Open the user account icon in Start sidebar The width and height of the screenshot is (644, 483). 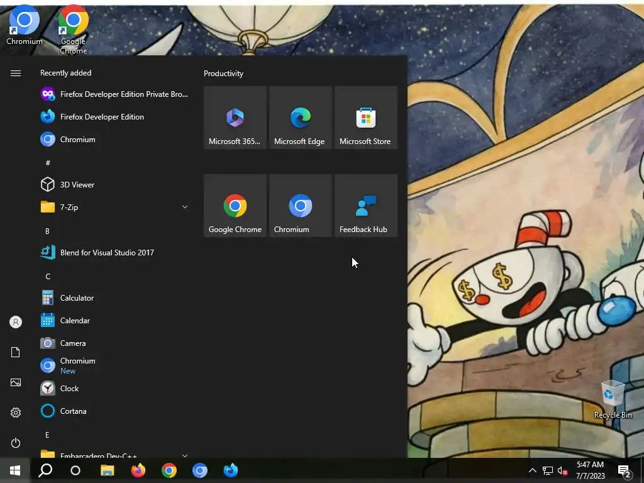coord(16,322)
